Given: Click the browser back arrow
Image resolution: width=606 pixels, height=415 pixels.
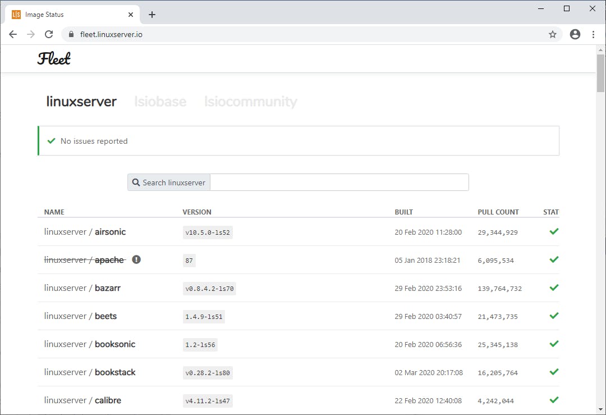Looking at the screenshot, I should 13,34.
